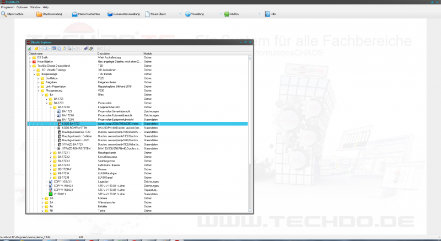Click the copy icon in Explorer toolbar

point(60,49)
